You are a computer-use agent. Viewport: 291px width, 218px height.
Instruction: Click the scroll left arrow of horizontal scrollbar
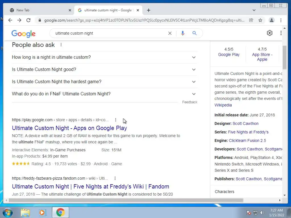(6, 200)
